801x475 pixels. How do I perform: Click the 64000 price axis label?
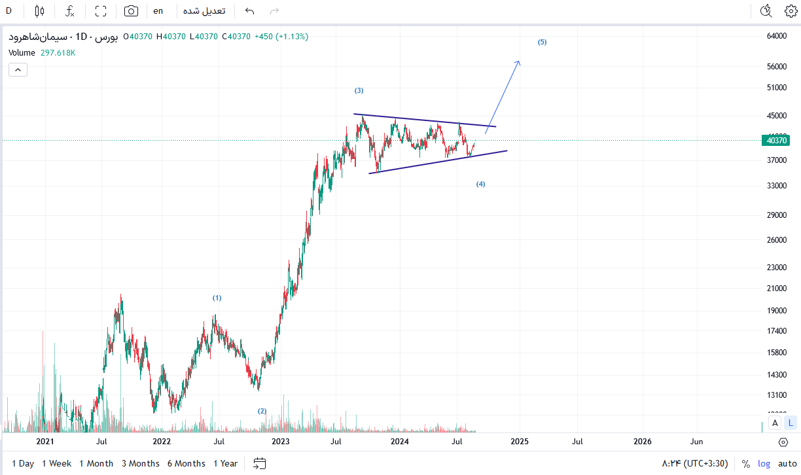[x=777, y=36]
